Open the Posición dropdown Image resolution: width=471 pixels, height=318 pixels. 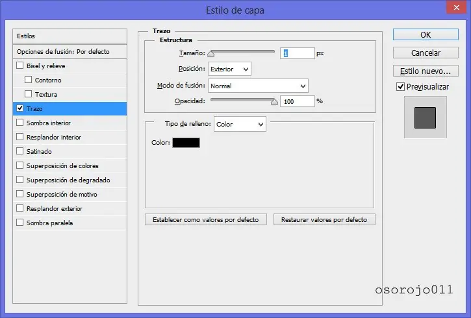pyautogui.click(x=229, y=69)
